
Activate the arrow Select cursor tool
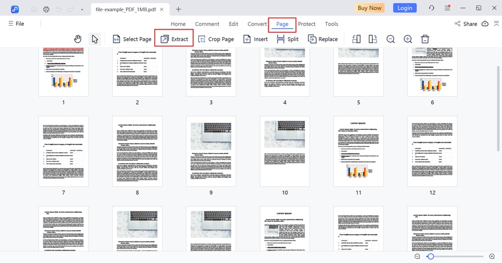coord(95,39)
